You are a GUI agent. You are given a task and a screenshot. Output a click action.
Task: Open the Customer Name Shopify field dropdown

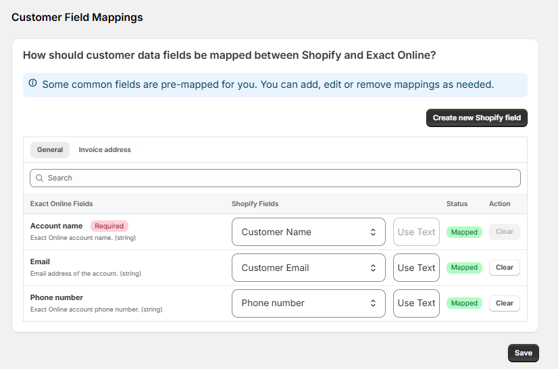[309, 232]
